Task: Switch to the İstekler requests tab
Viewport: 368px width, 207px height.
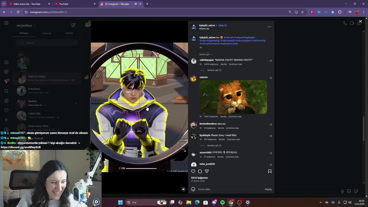Action: 69,33
